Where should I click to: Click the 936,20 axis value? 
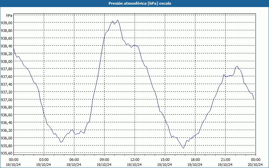coord(6,130)
